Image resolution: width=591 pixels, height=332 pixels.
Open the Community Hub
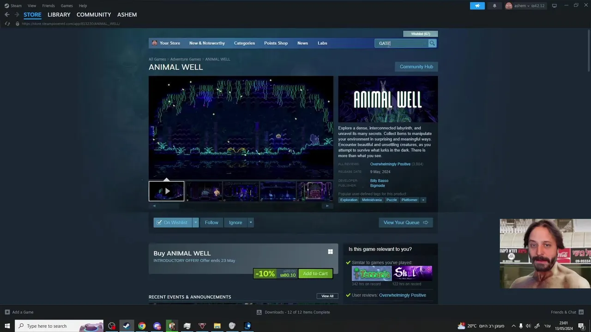(x=416, y=66)
